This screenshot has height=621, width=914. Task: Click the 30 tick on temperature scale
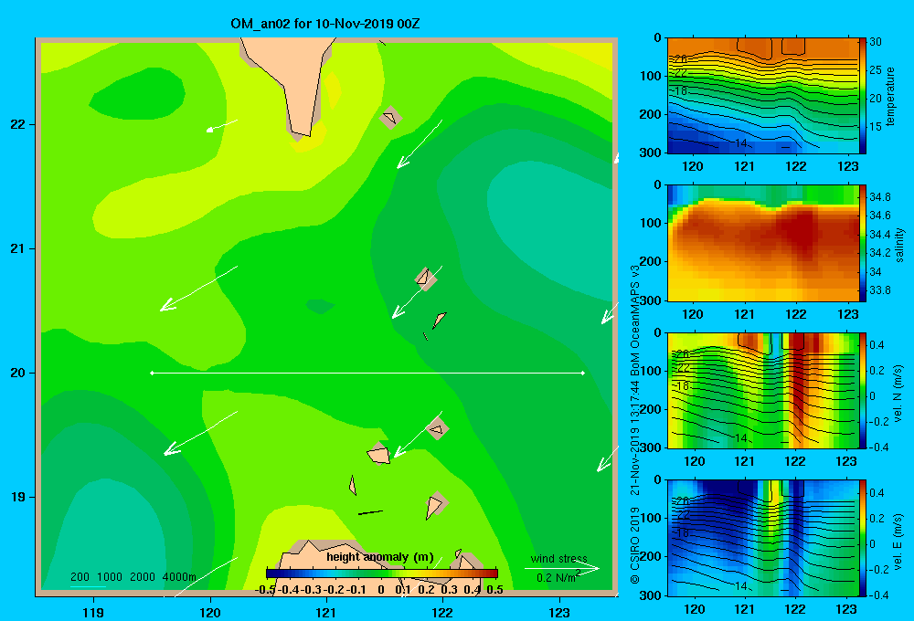tap(876, 42)
